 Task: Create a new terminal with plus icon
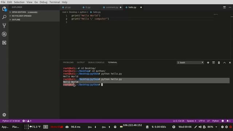[x=208, y=63]
